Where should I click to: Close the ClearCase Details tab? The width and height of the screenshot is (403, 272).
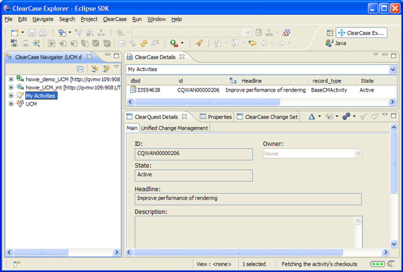click(x=182, y=56)
